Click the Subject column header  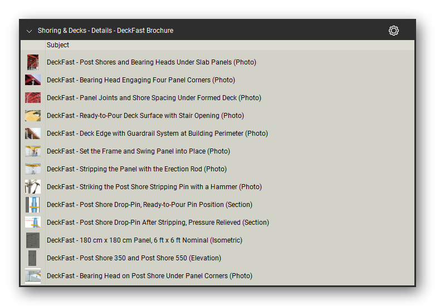(x=58, y=45)
